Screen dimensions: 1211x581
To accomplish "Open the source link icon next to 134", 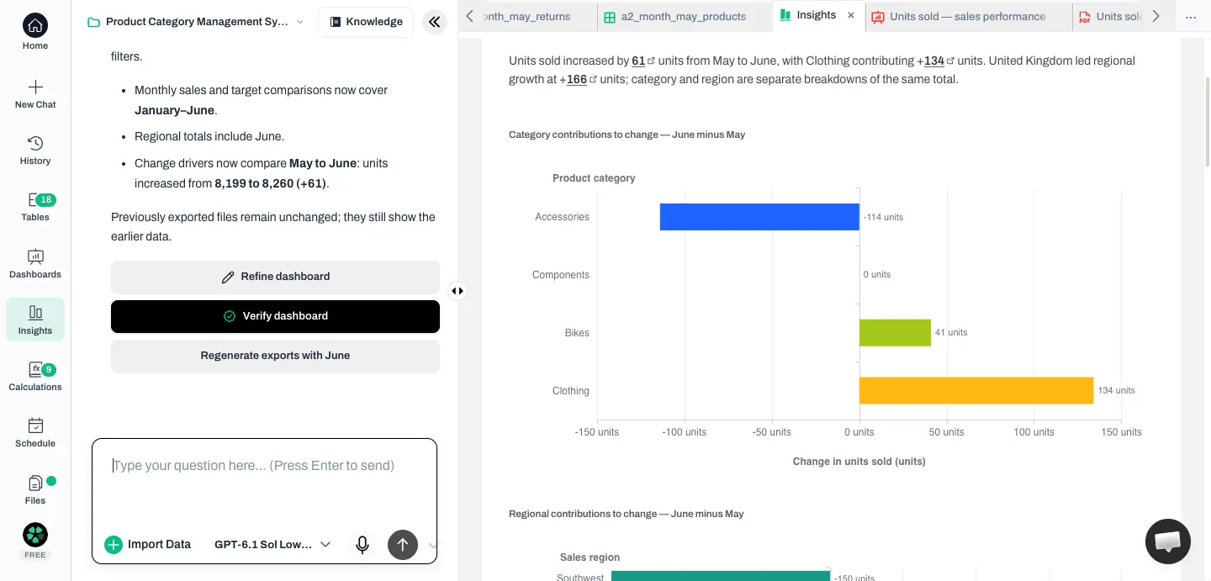I will pyautogui.click(x=951, y=61).
